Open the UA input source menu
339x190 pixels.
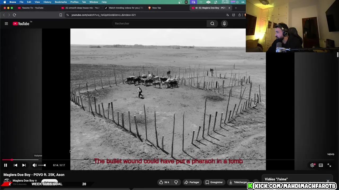243,2
